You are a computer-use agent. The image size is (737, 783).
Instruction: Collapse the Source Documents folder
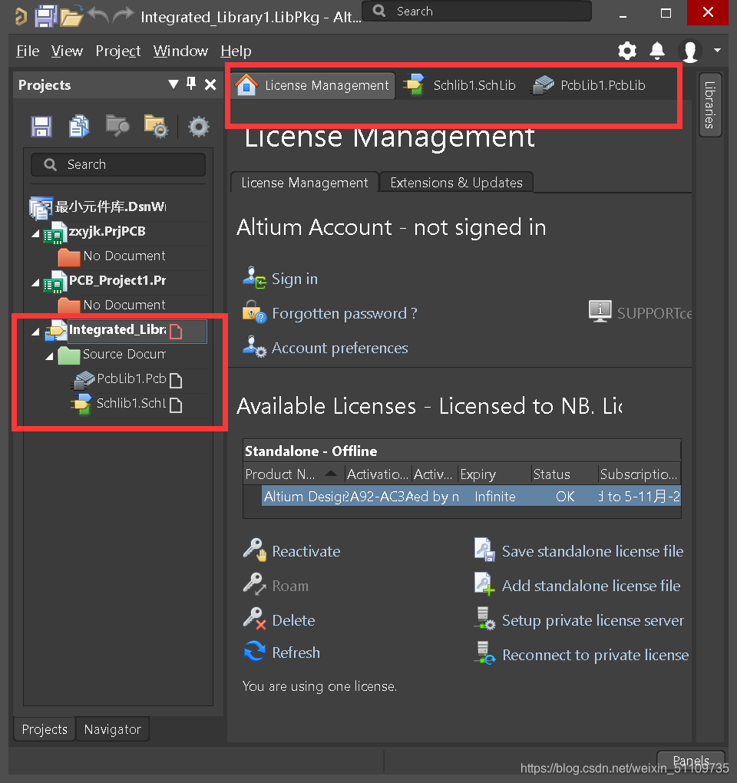click(49, 356)
